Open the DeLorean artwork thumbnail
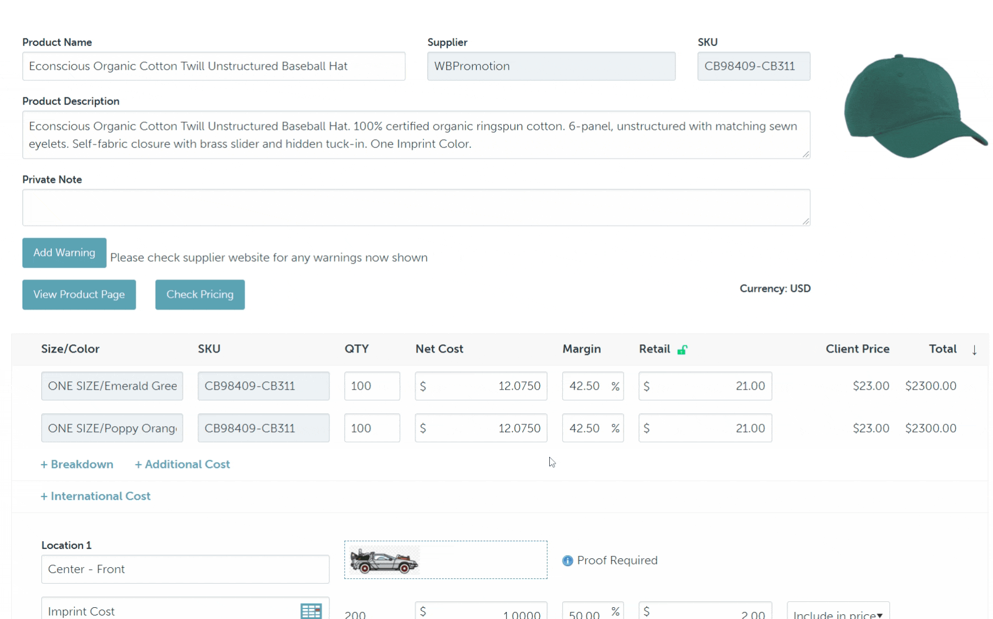 click(x=384, y=560)
